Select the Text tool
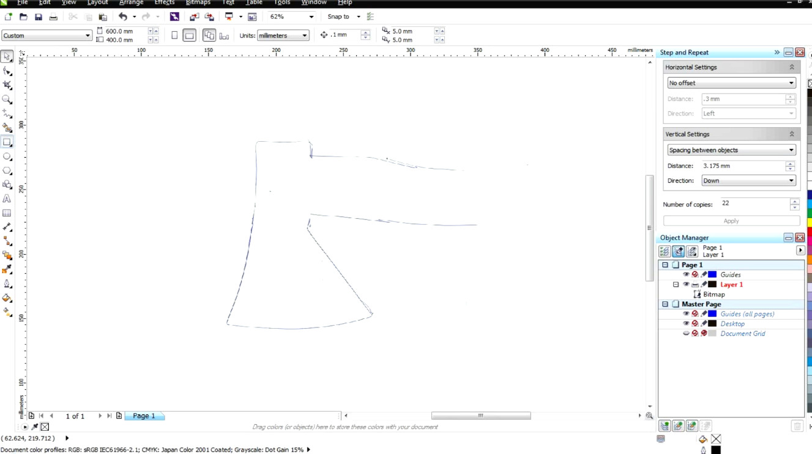Screen dimensions: 812x454 (x=7, y=199)
